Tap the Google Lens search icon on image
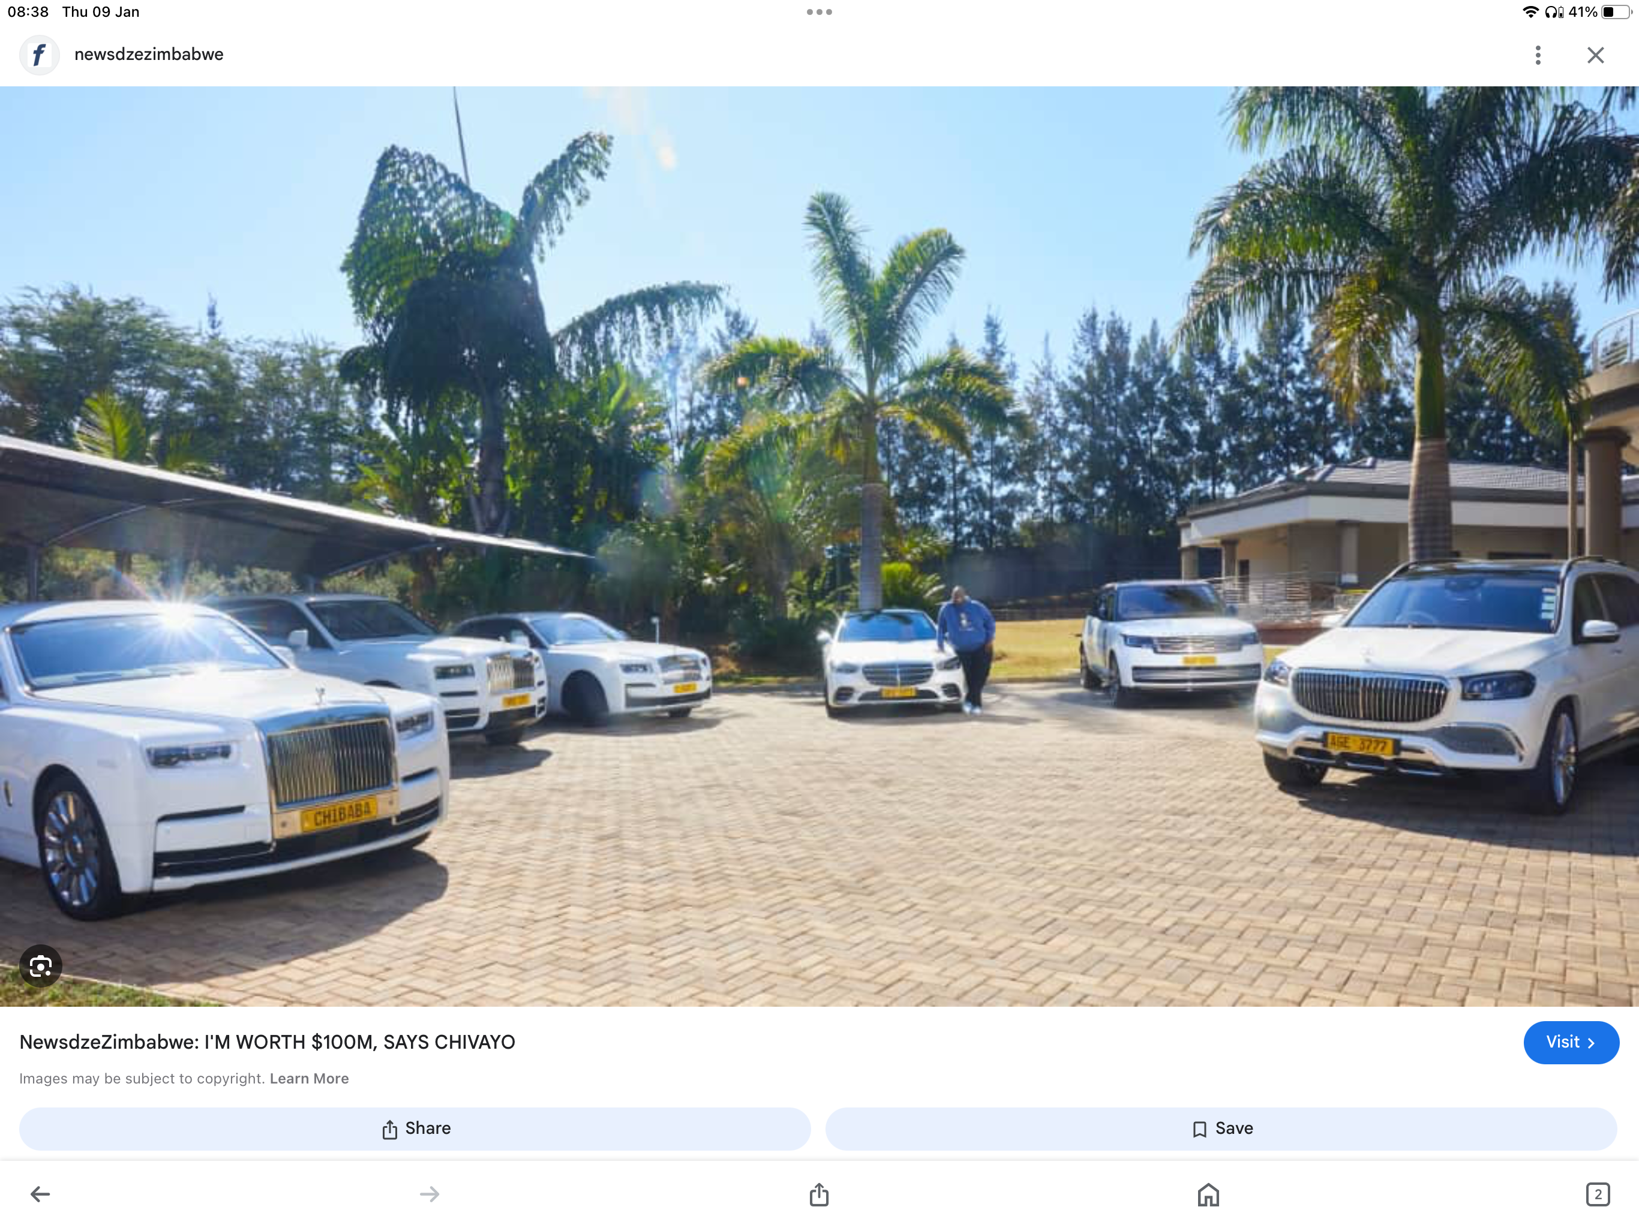Screen dimensions: 1639x1228 tap(41, 966)
